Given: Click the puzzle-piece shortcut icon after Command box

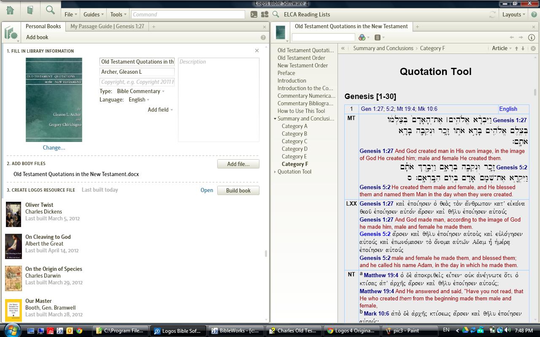Looking at the screenshot, I should tap(265, 14).
